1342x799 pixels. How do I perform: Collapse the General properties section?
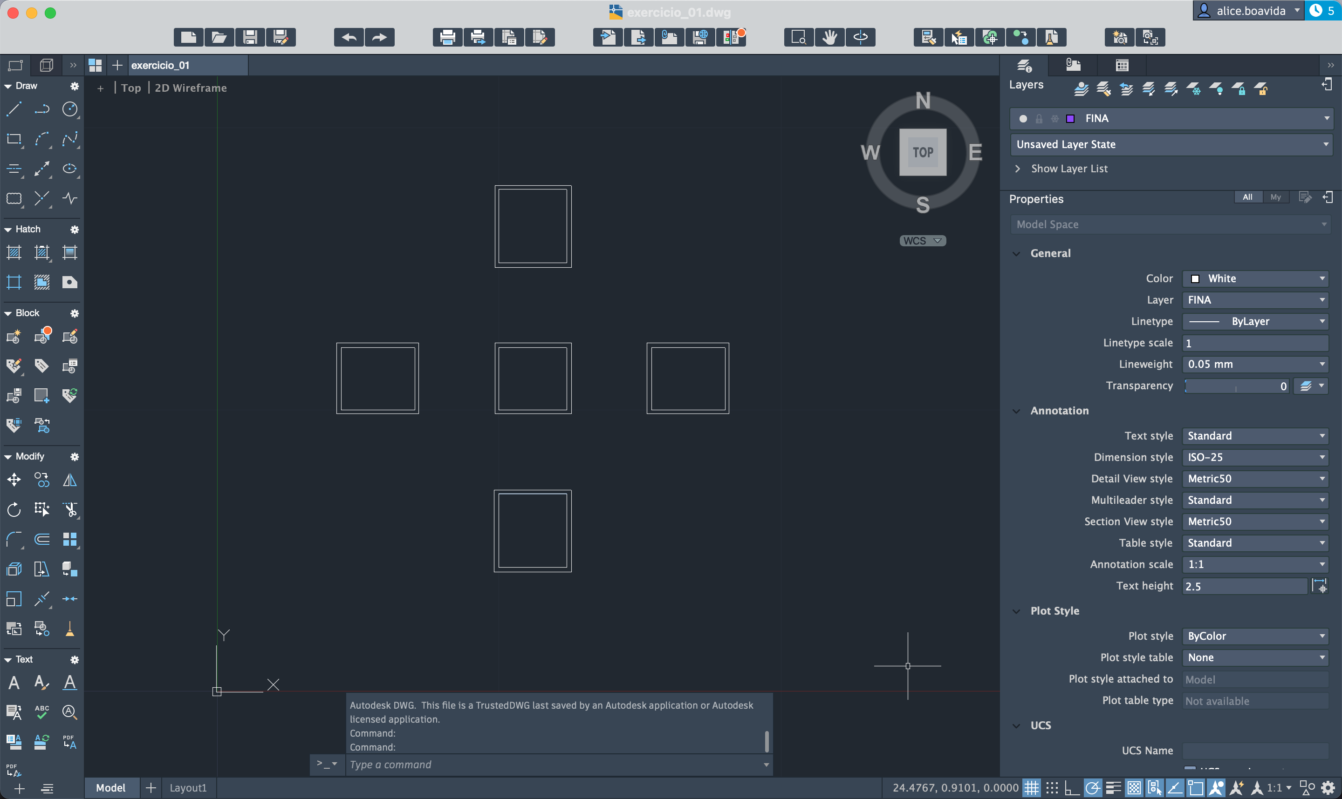click(x=1017, y=254)
